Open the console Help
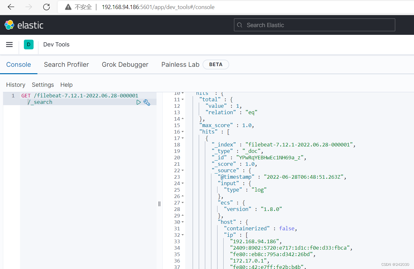Viewport: 414px width, 269px height. (66, 85)
